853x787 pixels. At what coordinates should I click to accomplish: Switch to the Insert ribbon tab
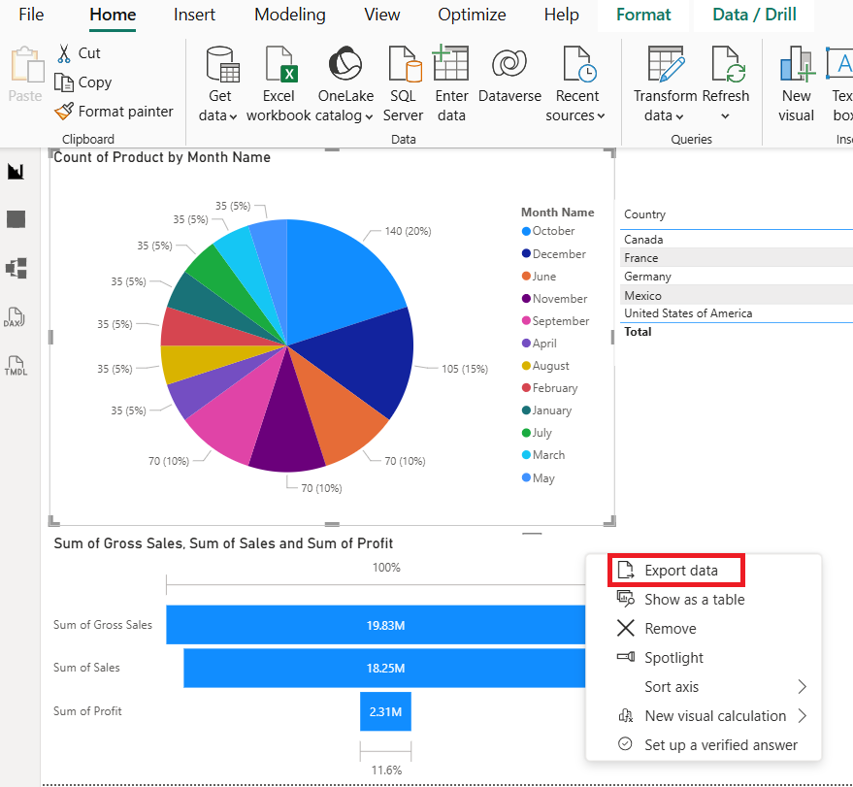click(x=194, y=15)
